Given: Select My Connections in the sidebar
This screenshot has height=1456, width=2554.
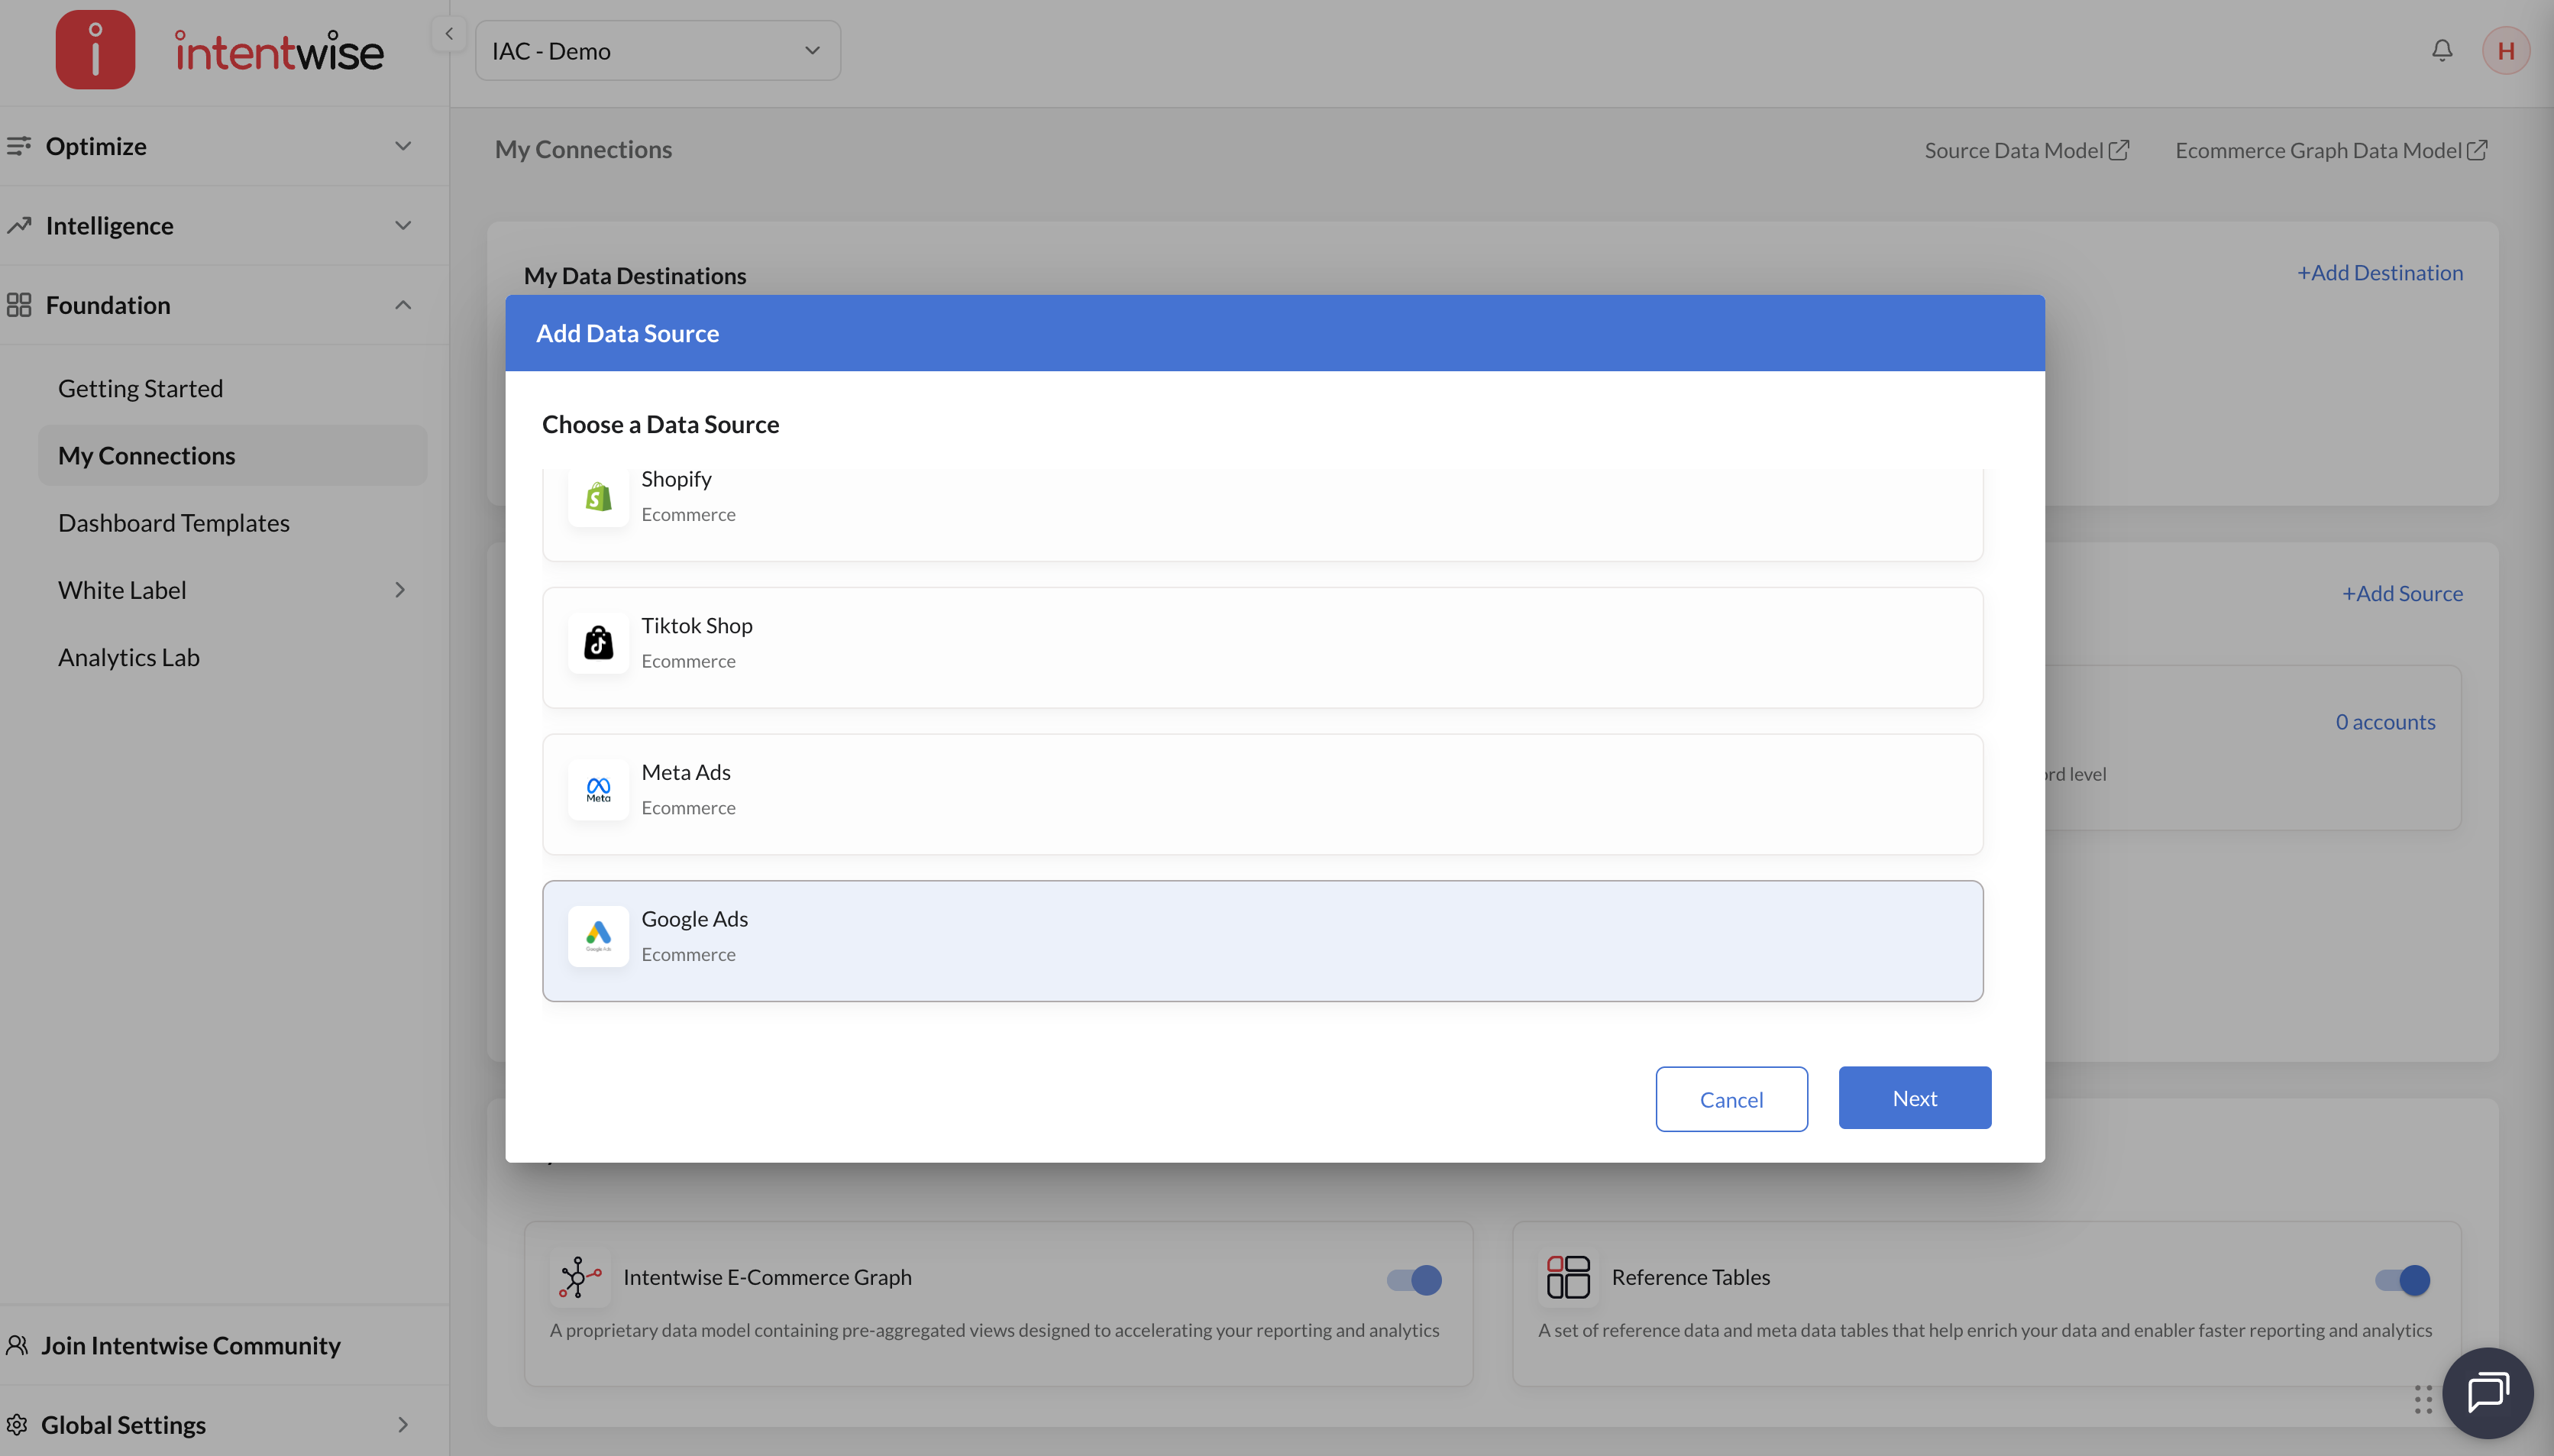Looking at the screenshot, I should tap(232, 455).
